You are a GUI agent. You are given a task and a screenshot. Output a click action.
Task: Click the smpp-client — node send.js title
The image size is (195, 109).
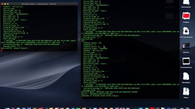point(40,4)
